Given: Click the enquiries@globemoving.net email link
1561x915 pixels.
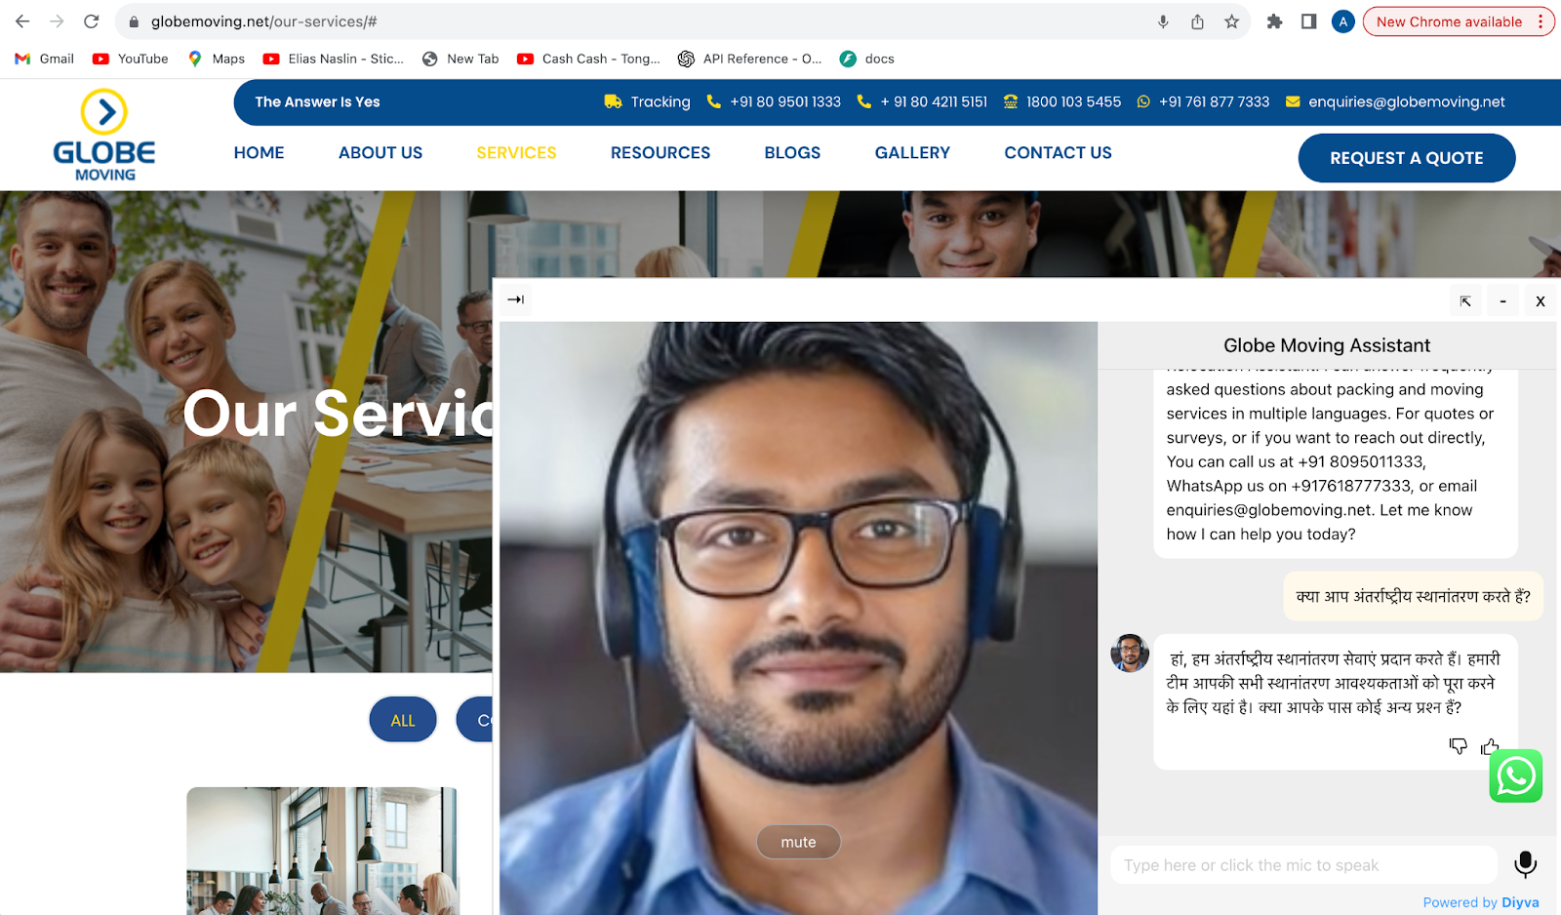Looking at the screenshot, I should click(1407, 101).
